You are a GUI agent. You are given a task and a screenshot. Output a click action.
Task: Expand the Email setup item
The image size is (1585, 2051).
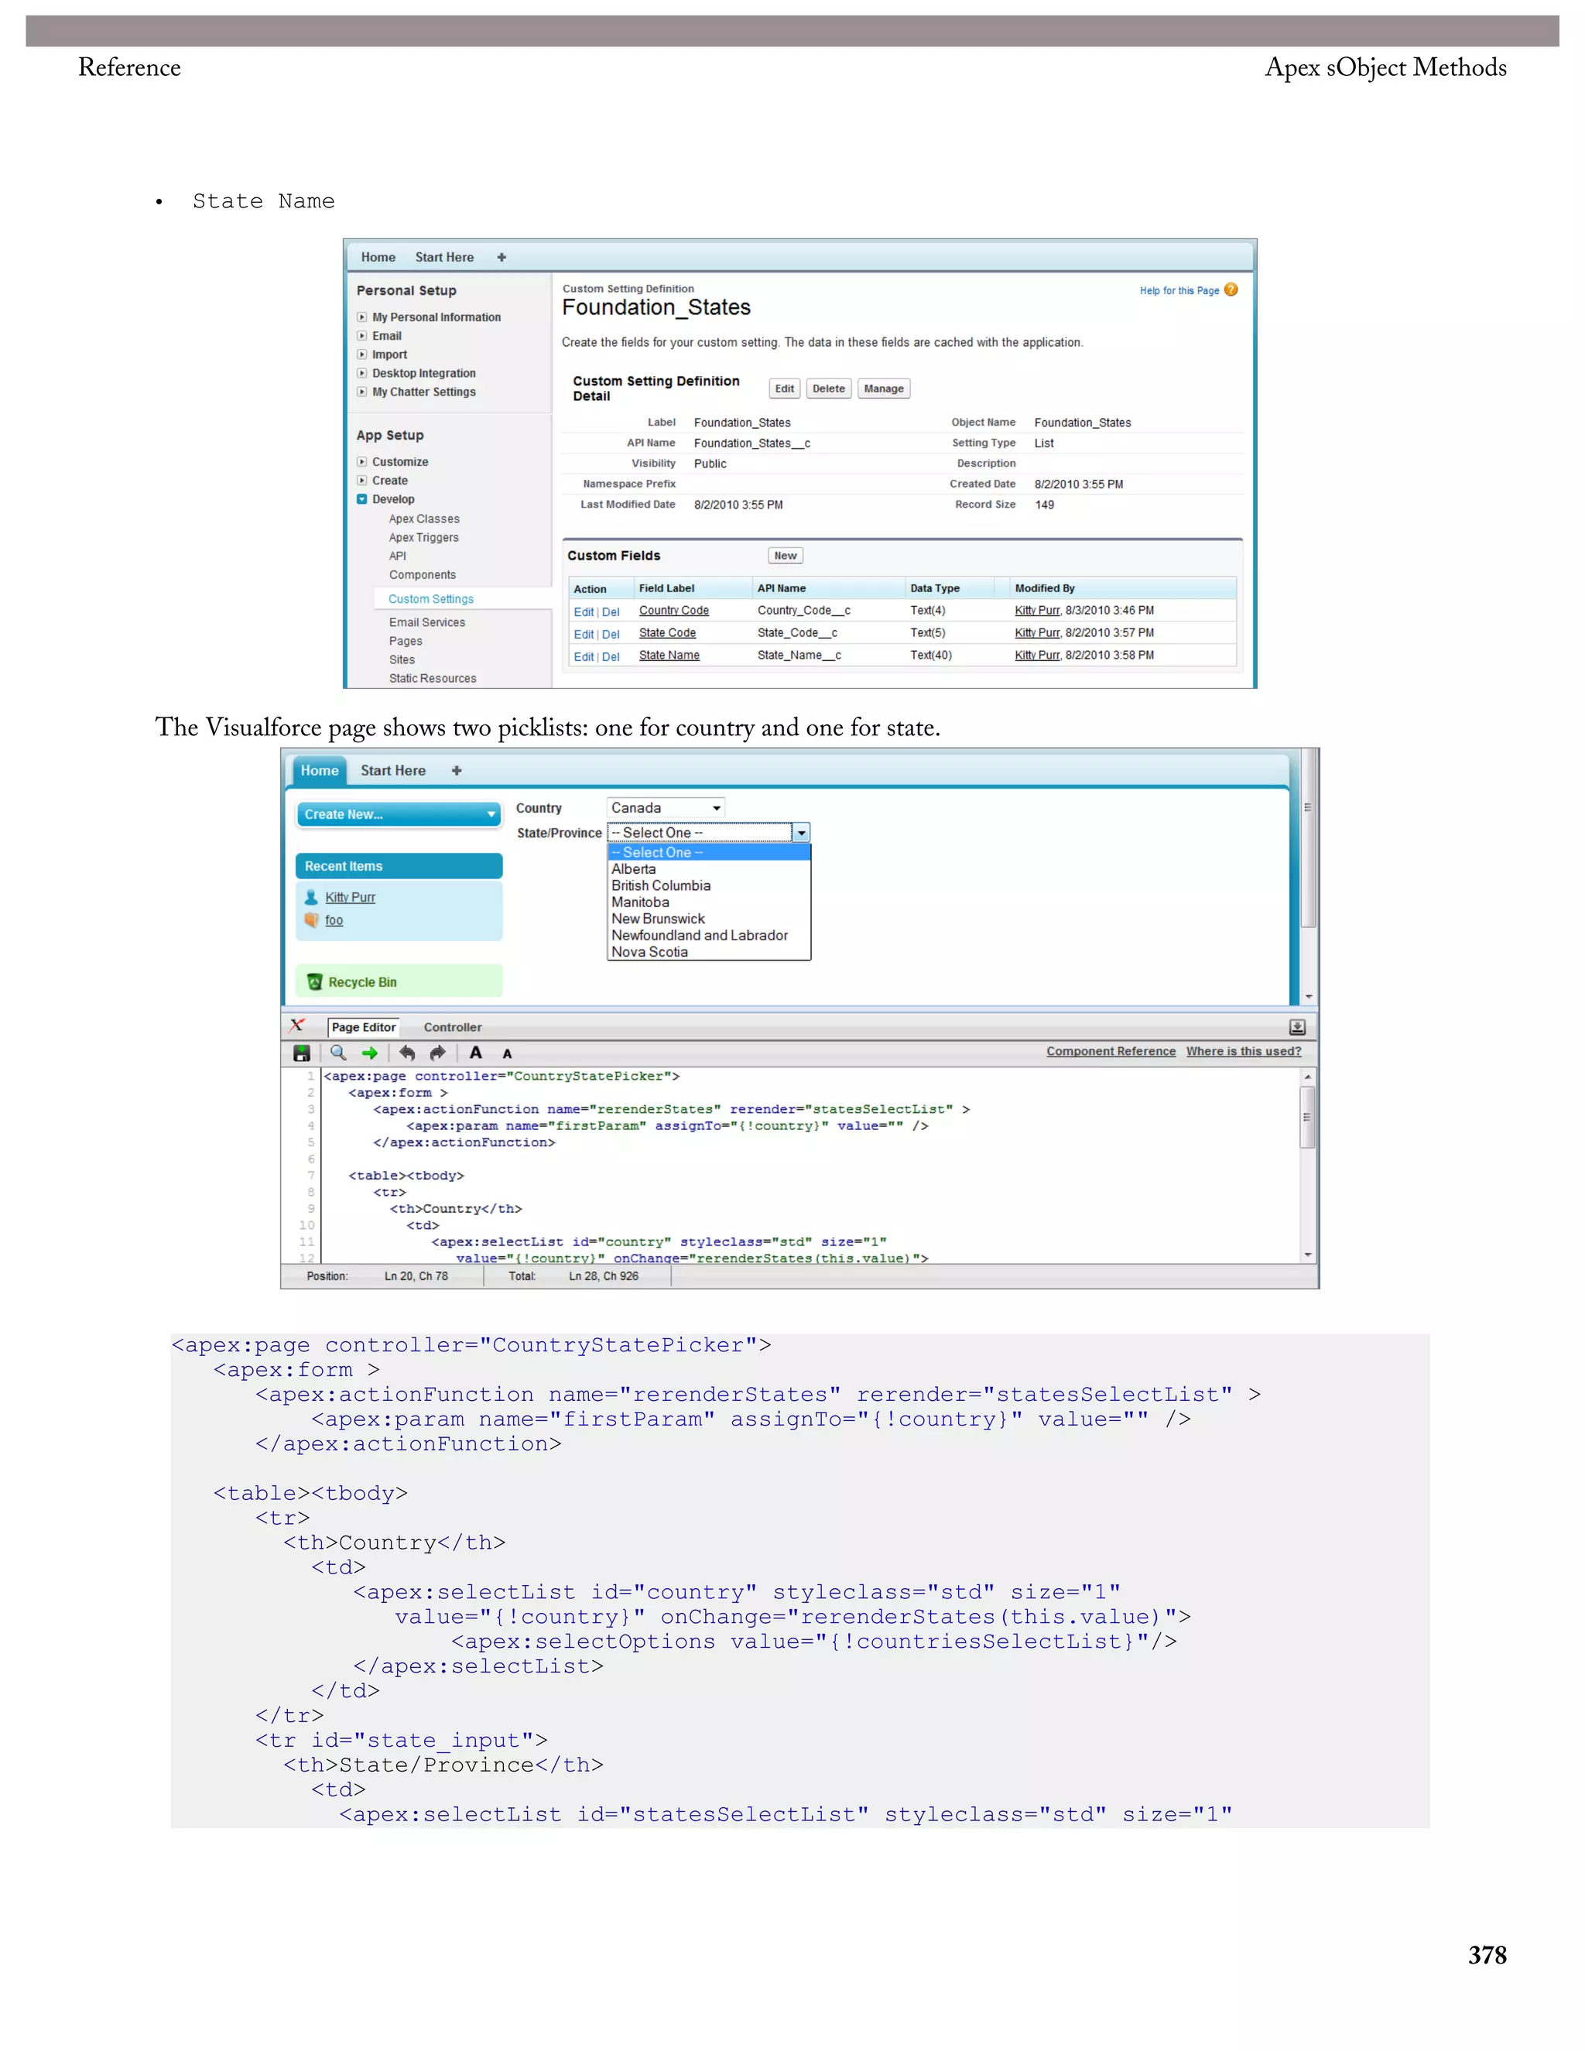(x=361, y=335)
